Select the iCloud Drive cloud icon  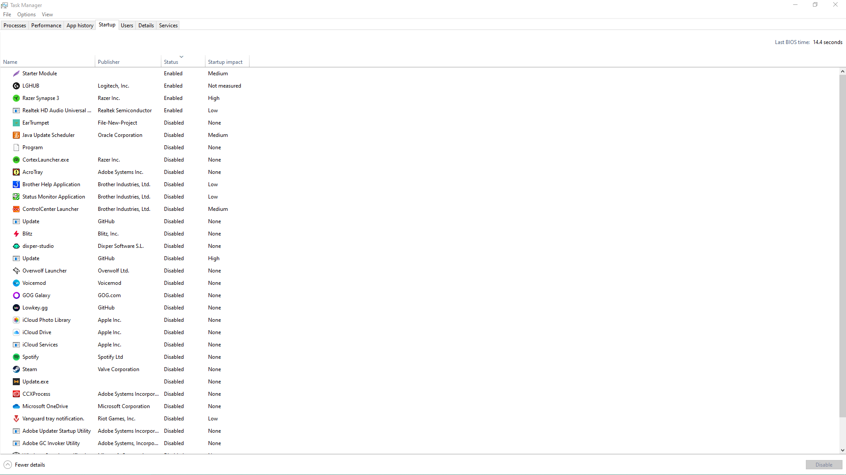(16, 332)
